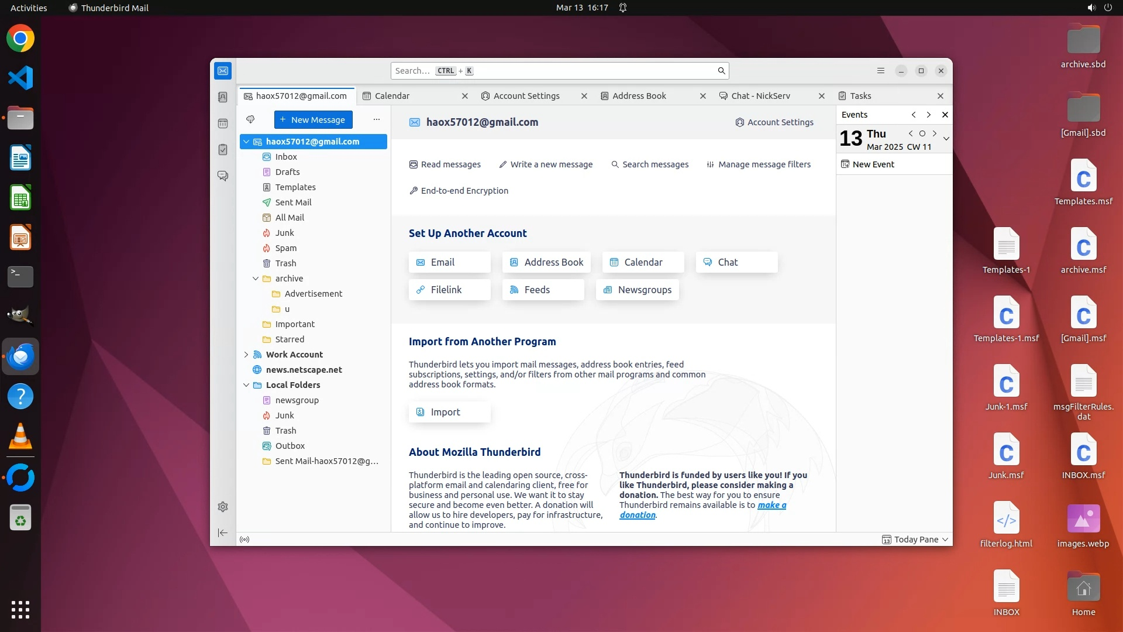This screenshot has width=1123, height=632.
Task: Open settings gear in spaces toolbar
Action: click(x=223, y=507)
